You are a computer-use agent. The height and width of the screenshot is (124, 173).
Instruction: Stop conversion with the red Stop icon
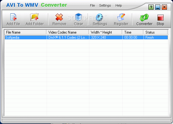coord(160,18)
